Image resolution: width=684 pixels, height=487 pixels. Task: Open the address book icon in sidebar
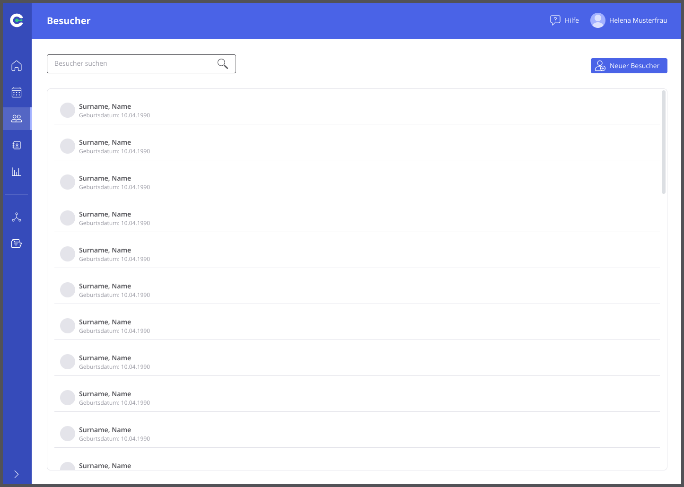point(17,145)
